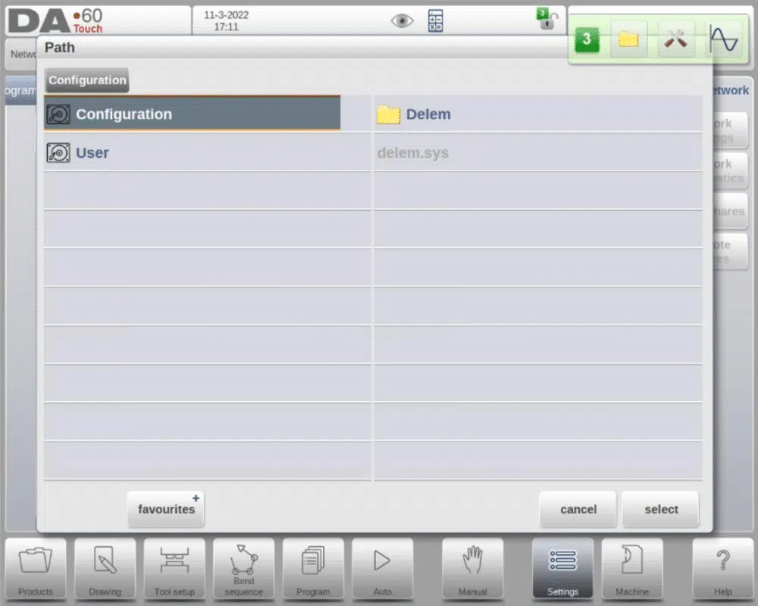Screen dimensions: 758x606
Task: Switch to Drawing mode
Action: coord(105,570)
